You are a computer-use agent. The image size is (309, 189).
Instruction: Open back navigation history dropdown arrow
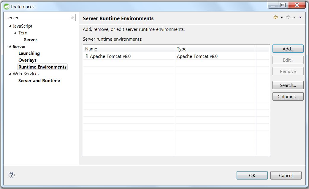(x=282, y=17)
